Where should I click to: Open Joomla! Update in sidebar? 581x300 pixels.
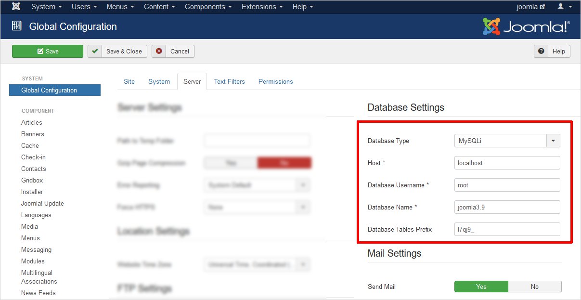(x=42, y=203)
